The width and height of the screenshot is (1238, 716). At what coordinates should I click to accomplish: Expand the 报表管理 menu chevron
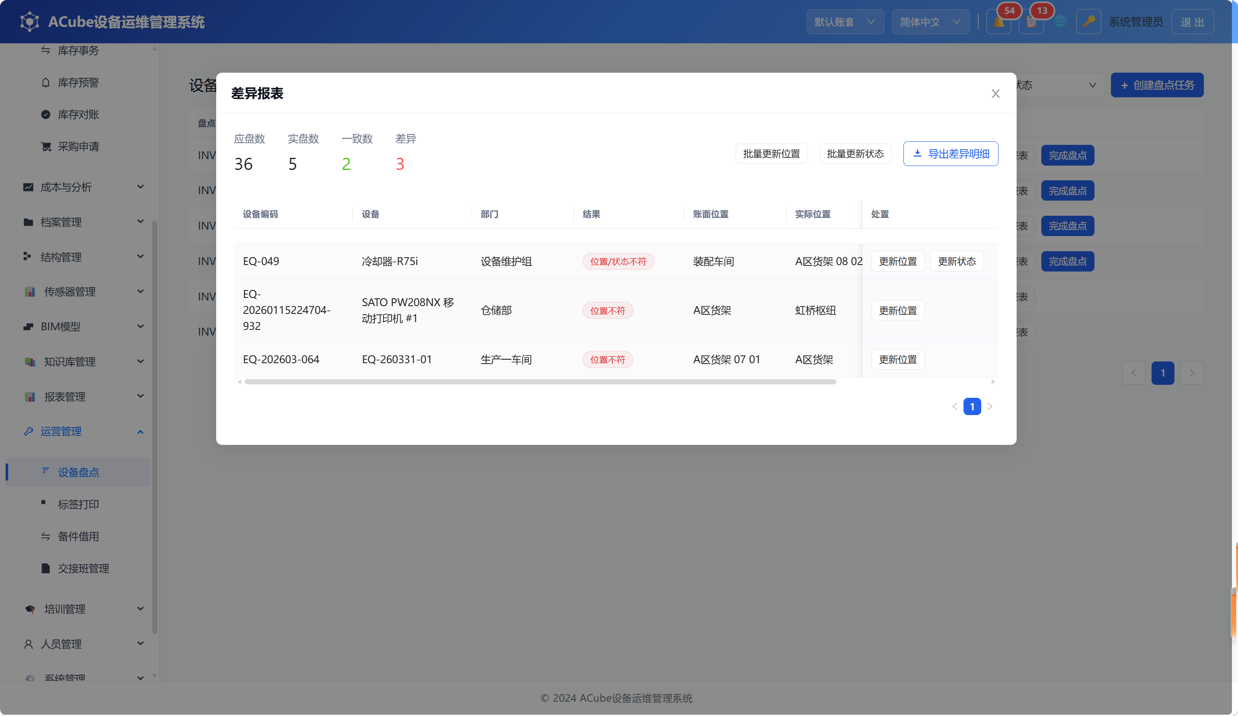coord(140,396)
